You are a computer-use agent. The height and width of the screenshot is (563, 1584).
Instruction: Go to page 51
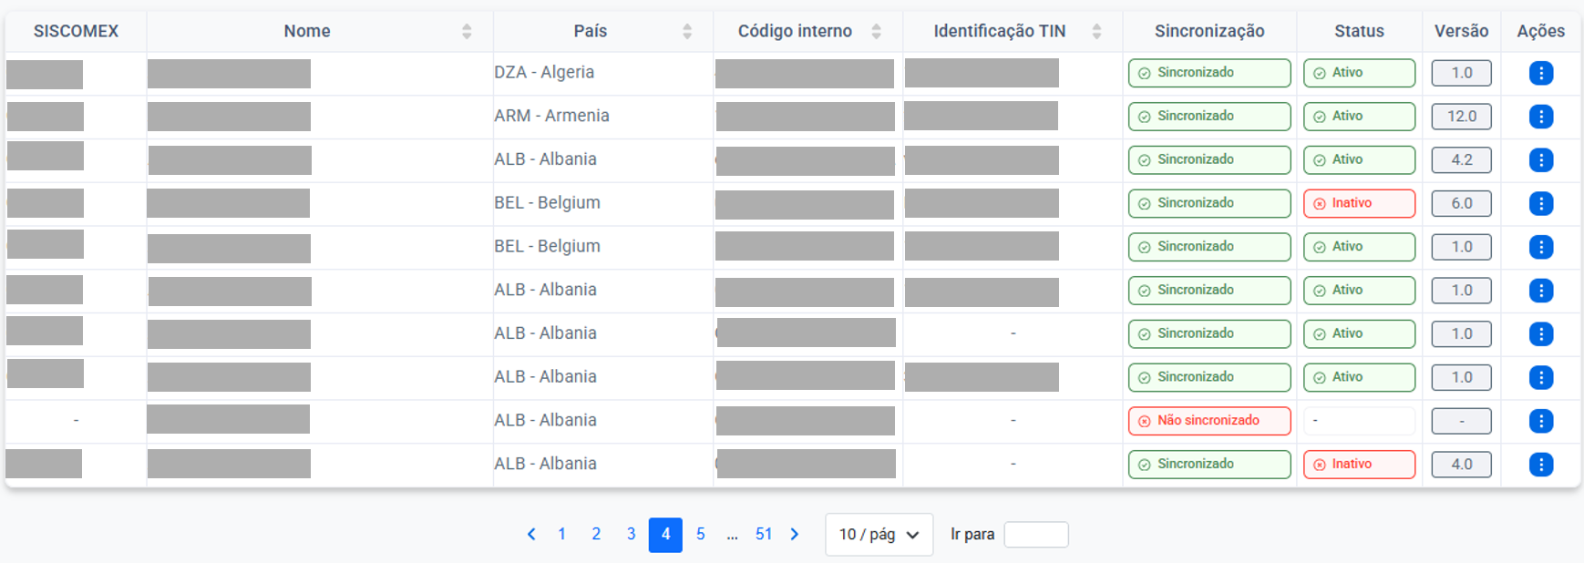[x=764, y=535]
